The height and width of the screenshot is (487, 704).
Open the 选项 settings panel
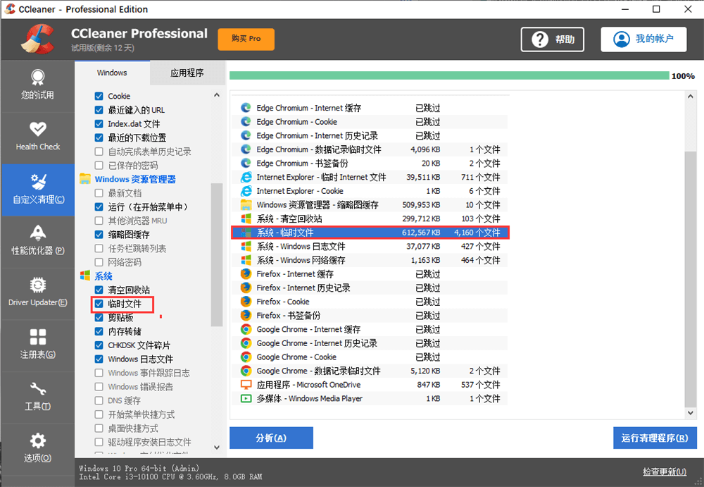tap(37, 449)
